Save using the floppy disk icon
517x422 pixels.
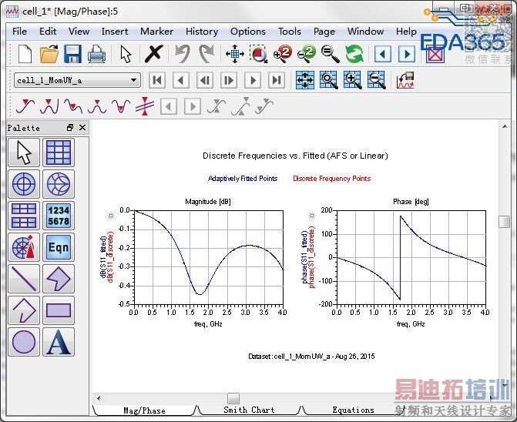[72, 54]
